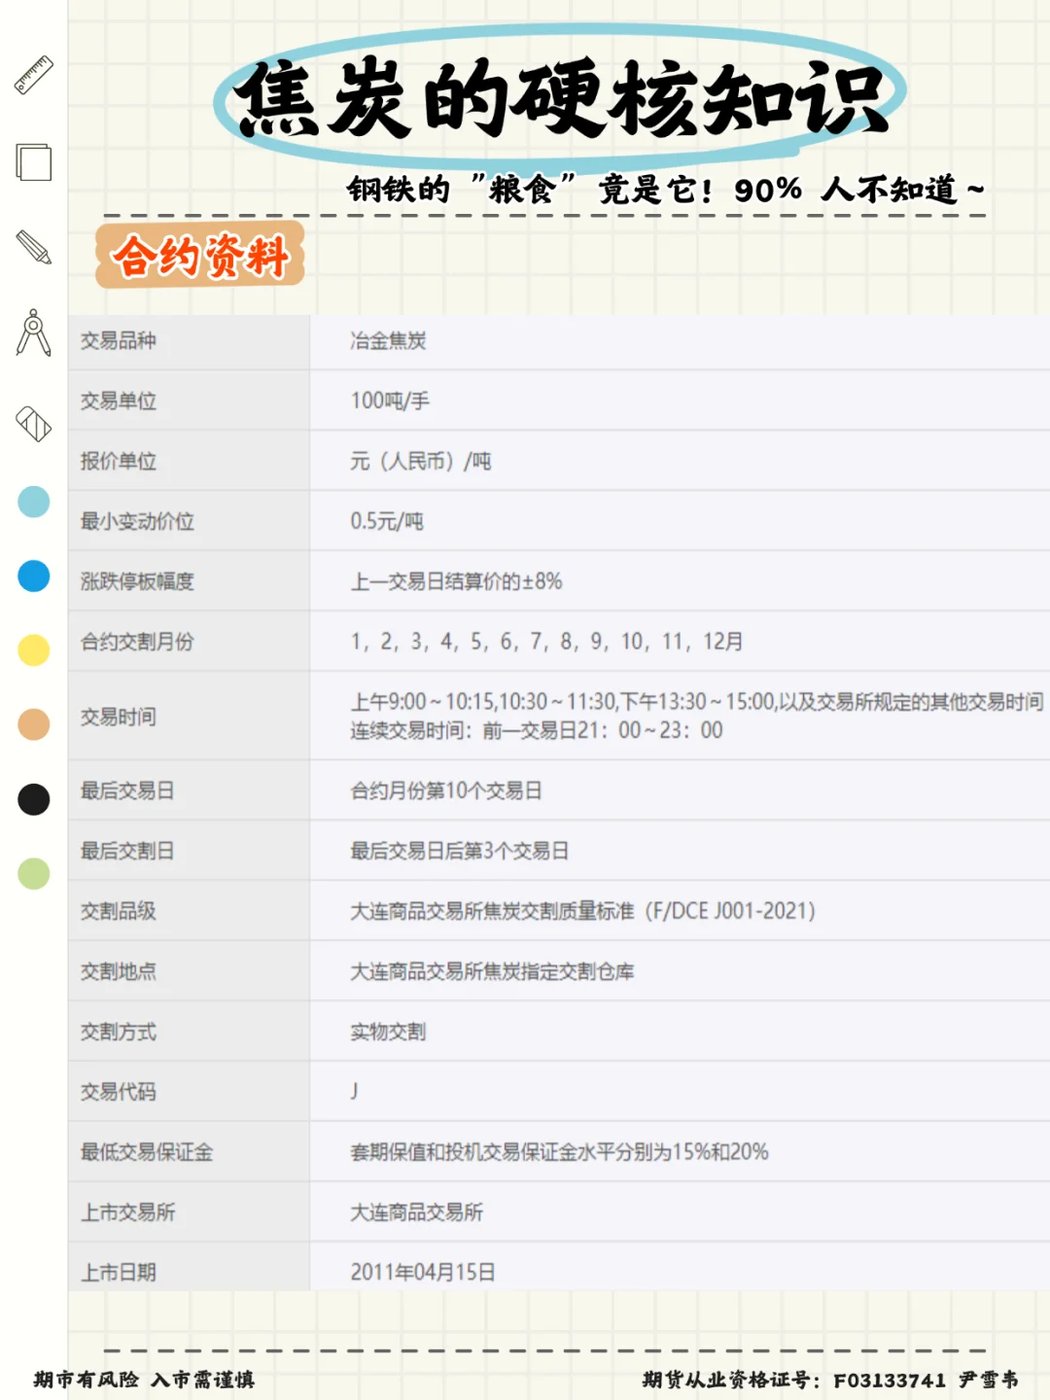Select the margin value 15%和20% text
1050x1400 pixels.
[720, 1152]
